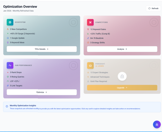
Task: Click the pink Competitors swords icon
Action: pos(90,22)
